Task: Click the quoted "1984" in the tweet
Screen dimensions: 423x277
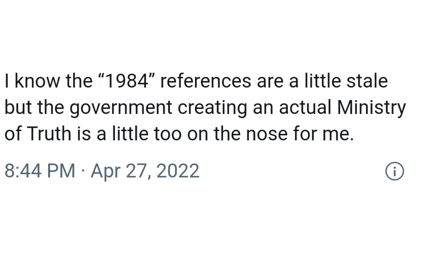Action: [125, 81]
